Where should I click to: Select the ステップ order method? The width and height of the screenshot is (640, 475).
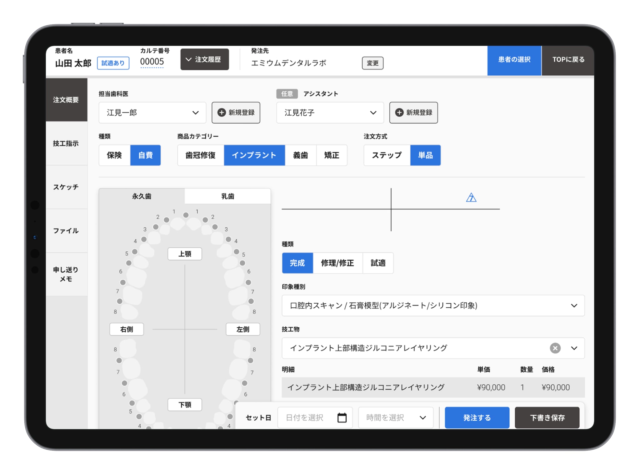387,155
